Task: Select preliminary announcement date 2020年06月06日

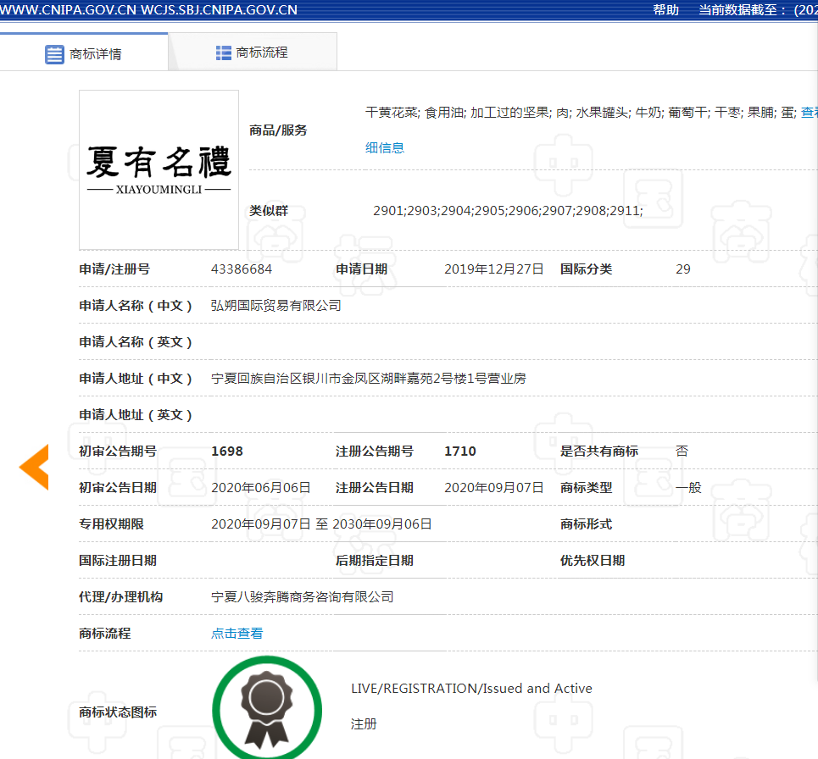Action: tap(261, 488)
